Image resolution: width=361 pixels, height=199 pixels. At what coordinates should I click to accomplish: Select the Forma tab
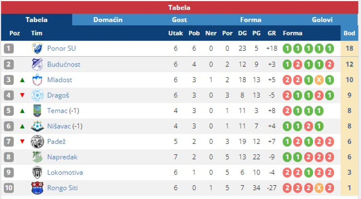pos(251,20)
